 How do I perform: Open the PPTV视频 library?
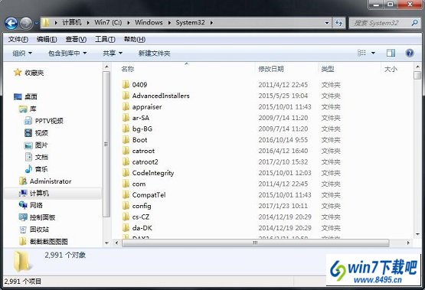(x=44, y=121)
